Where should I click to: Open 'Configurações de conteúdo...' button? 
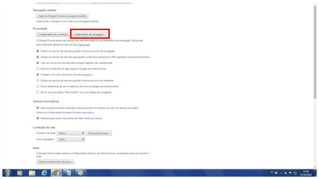(x=54, y=34)
